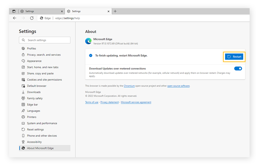The image size is (259, 166).
Task: Click the Printers icon
Action: 23,117
